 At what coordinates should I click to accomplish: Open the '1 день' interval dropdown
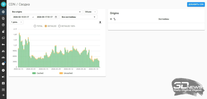pos(17,22)
